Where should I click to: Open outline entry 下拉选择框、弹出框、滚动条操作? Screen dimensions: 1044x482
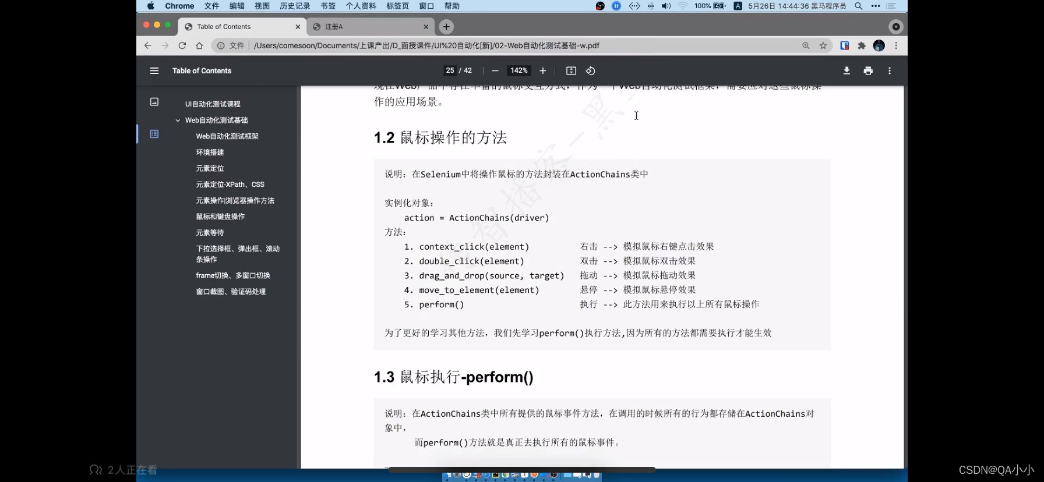coord(238,254)
